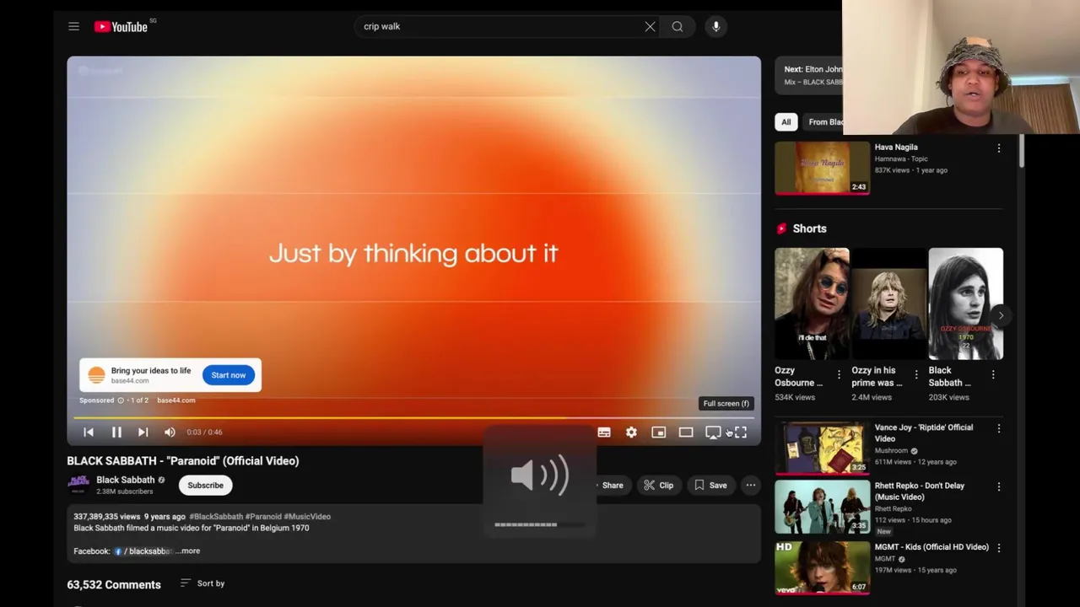Skip to the previous video
Viewport: 1080px width, 607px height.
tap(89, 432)
